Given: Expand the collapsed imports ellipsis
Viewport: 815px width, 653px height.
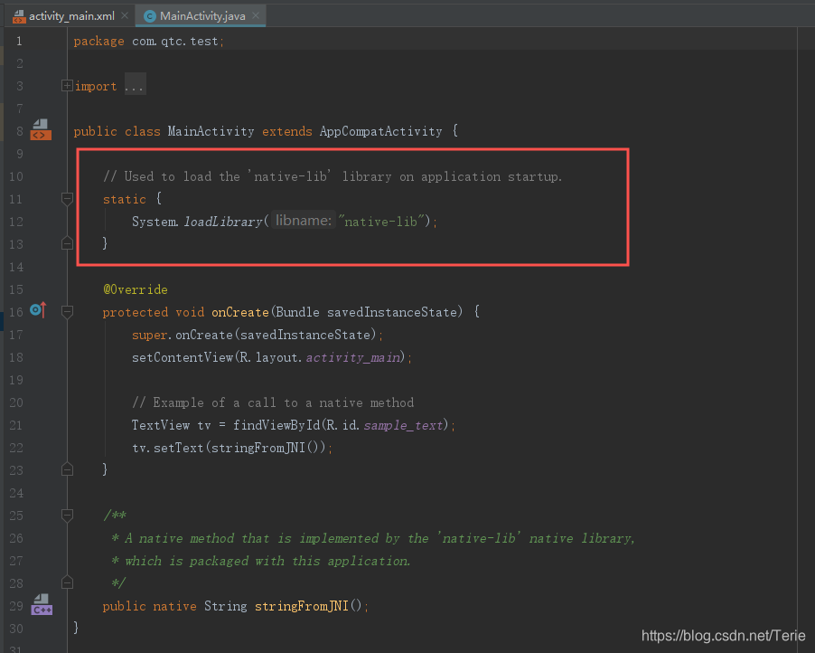Looking at the screenshot, I should 134,85.
